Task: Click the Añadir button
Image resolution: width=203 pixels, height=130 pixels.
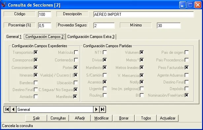Action: pyautogui.click(x=80, y=118)
